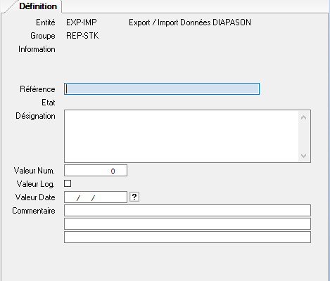Image resolution: width=330 pixels, height=281 pixels.
Task: Click the Export / Import Données DIAPASON text
Action: point(190,22)
